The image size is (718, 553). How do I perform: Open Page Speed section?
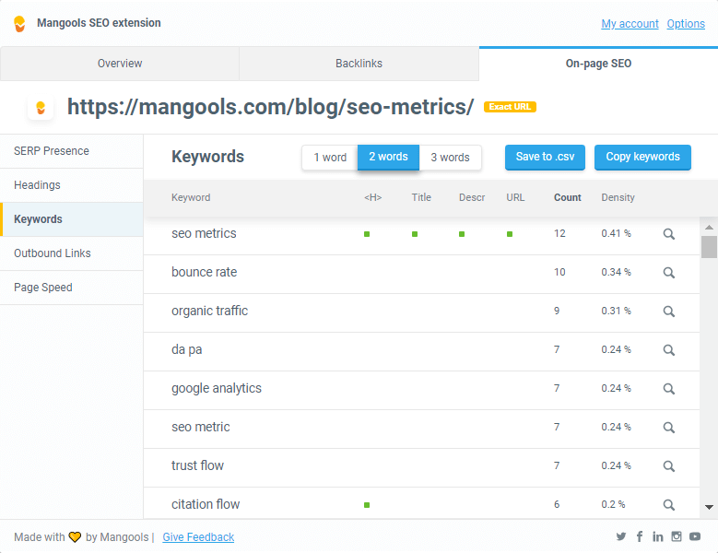(72, 288)
